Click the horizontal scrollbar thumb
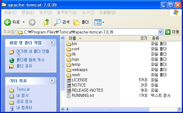This screenshot has width=183, height=113. (x=110, y=109)
